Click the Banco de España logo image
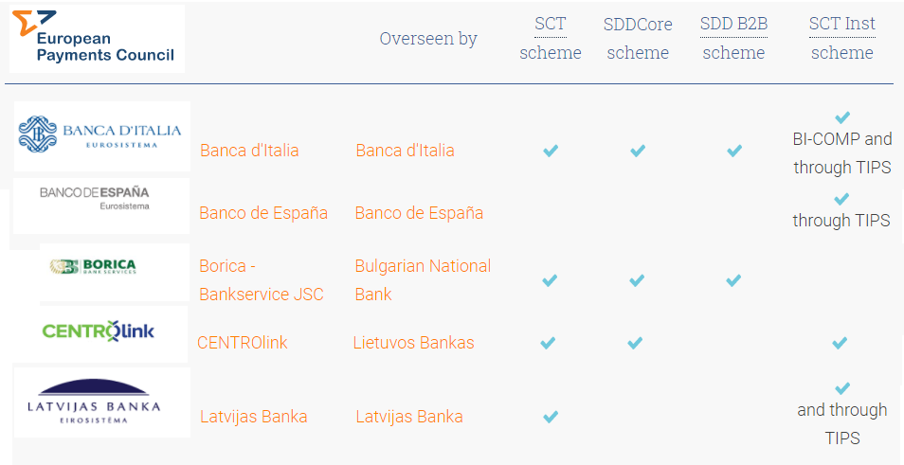Image resolution: width=904 pixels, height=465 pixels. pyautogui.click(x=101, y=206)
